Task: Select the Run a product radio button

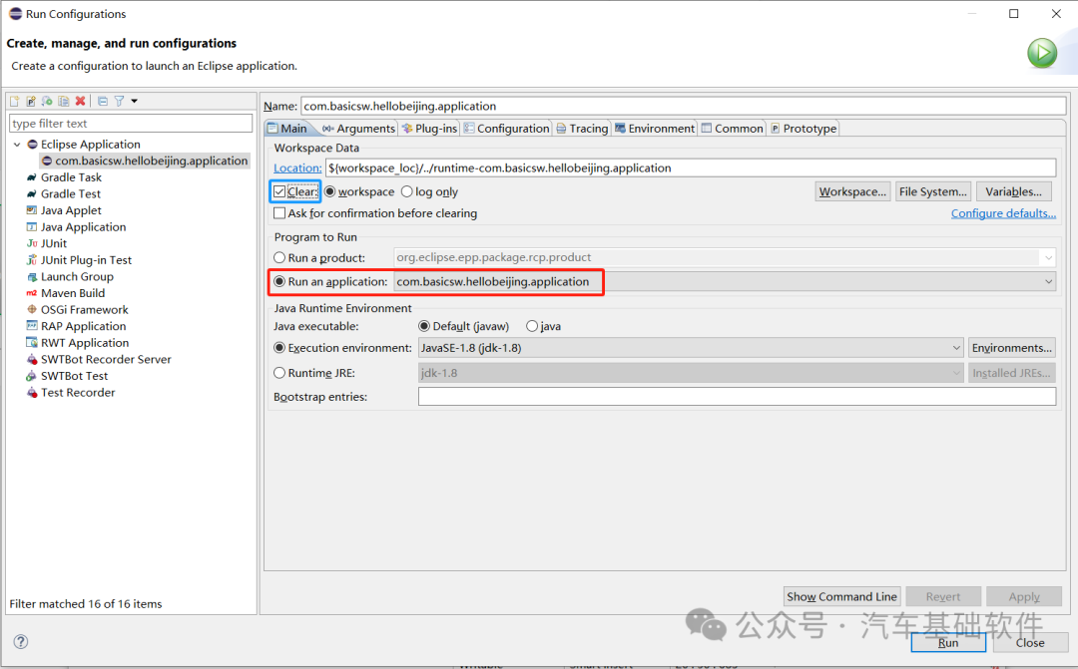Action: [279, 257]
